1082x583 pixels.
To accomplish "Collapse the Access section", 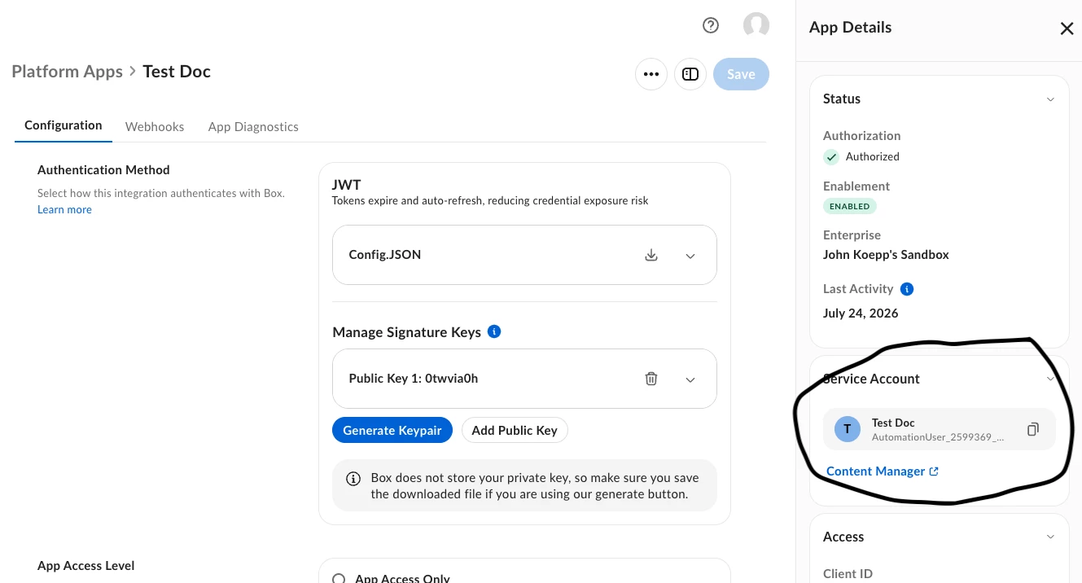I will [x=1050, y=537].
